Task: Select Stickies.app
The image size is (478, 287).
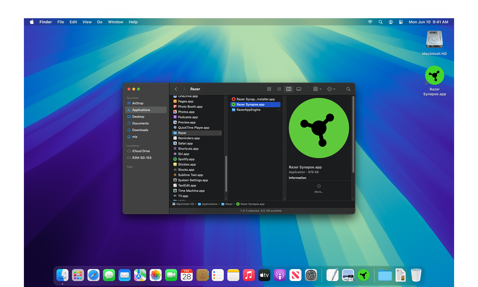Action: [x=197, y=165]
